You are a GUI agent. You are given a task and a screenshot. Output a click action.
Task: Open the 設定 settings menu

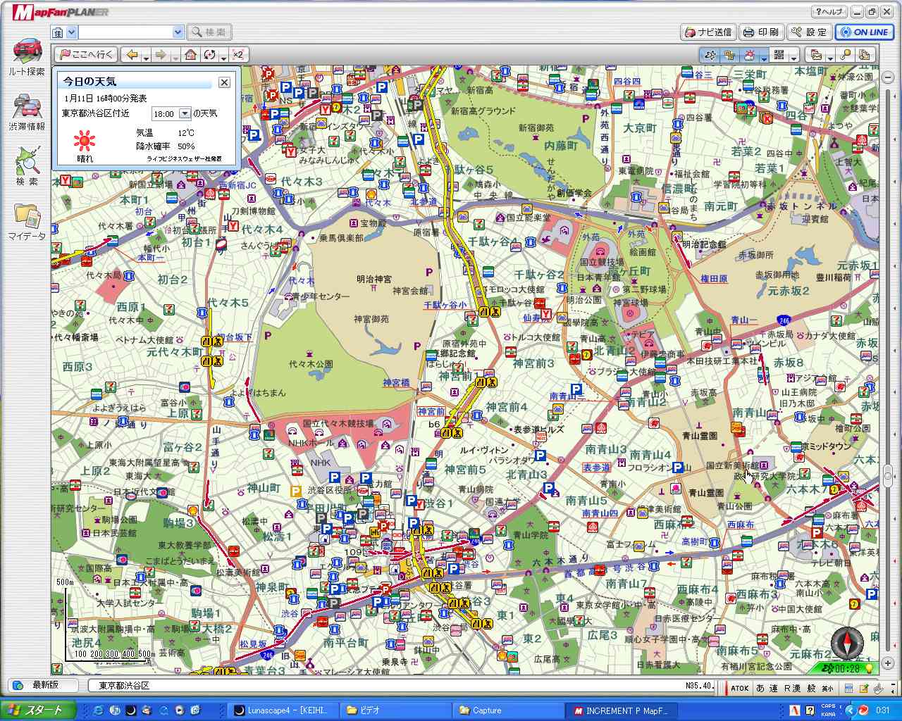coord(809,32)
